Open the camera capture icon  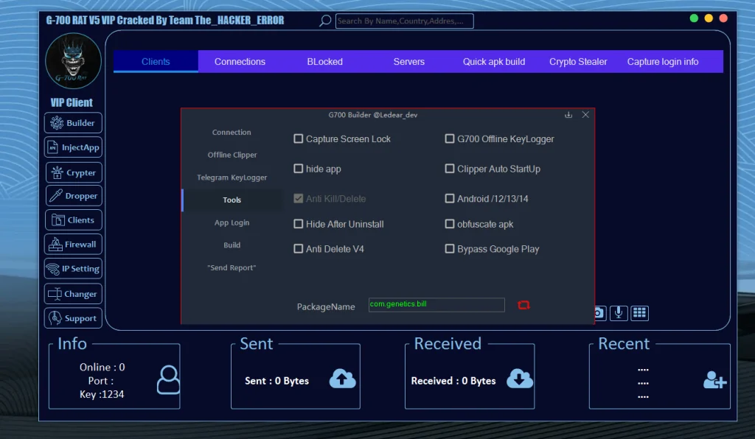[x=597, y=312]
